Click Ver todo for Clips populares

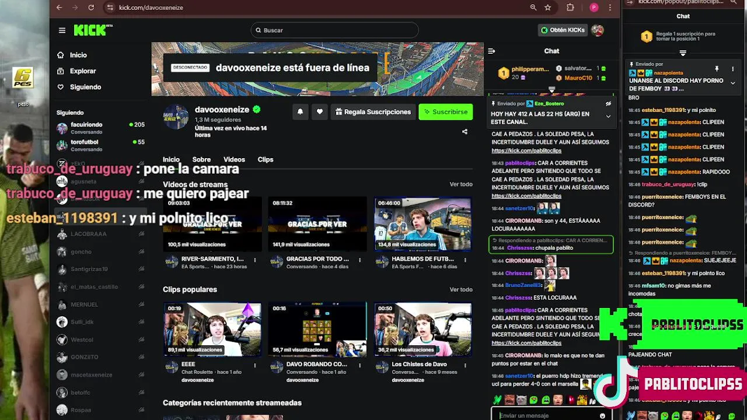click(461, 289)
